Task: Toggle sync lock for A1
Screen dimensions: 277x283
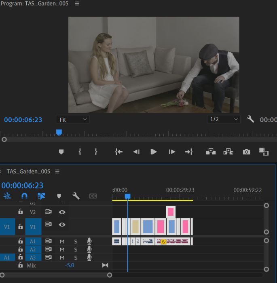Action: pos(49,241)
